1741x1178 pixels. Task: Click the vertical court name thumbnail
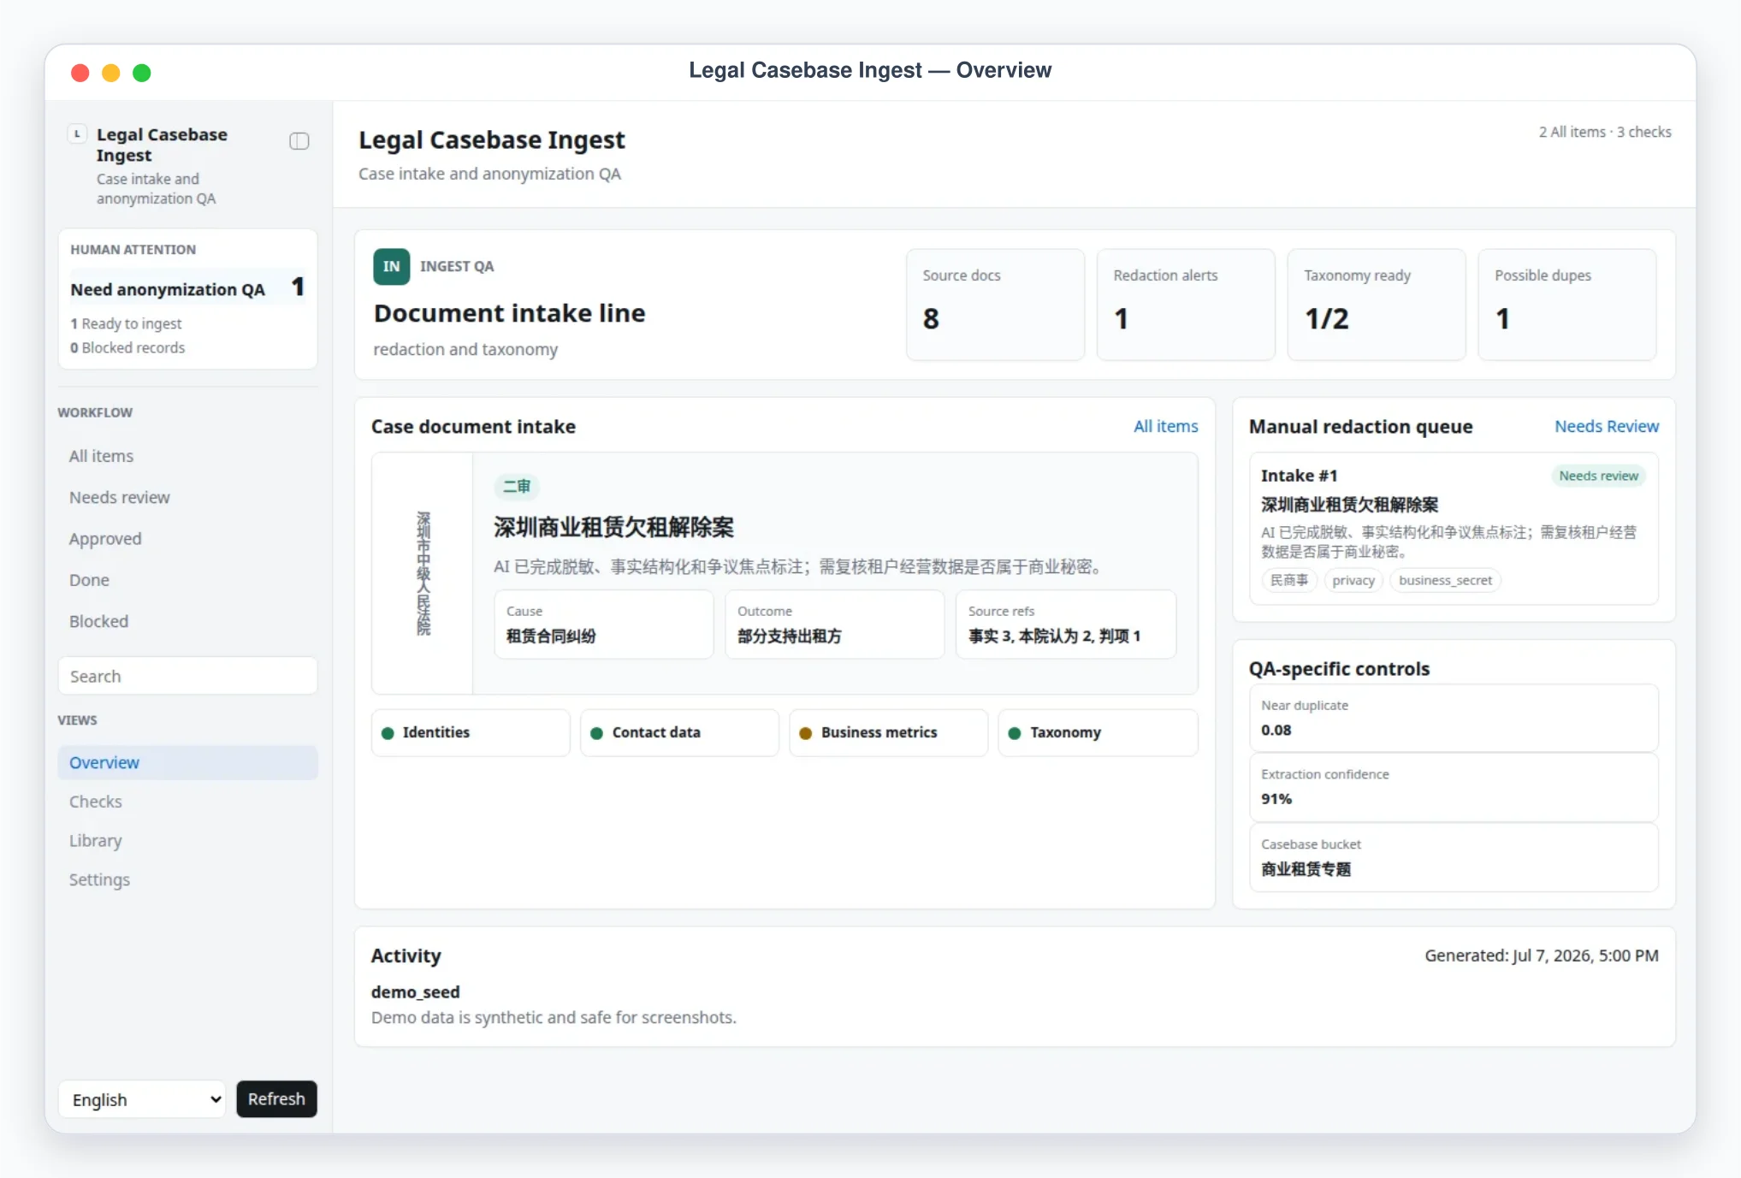tap(423, 573)
